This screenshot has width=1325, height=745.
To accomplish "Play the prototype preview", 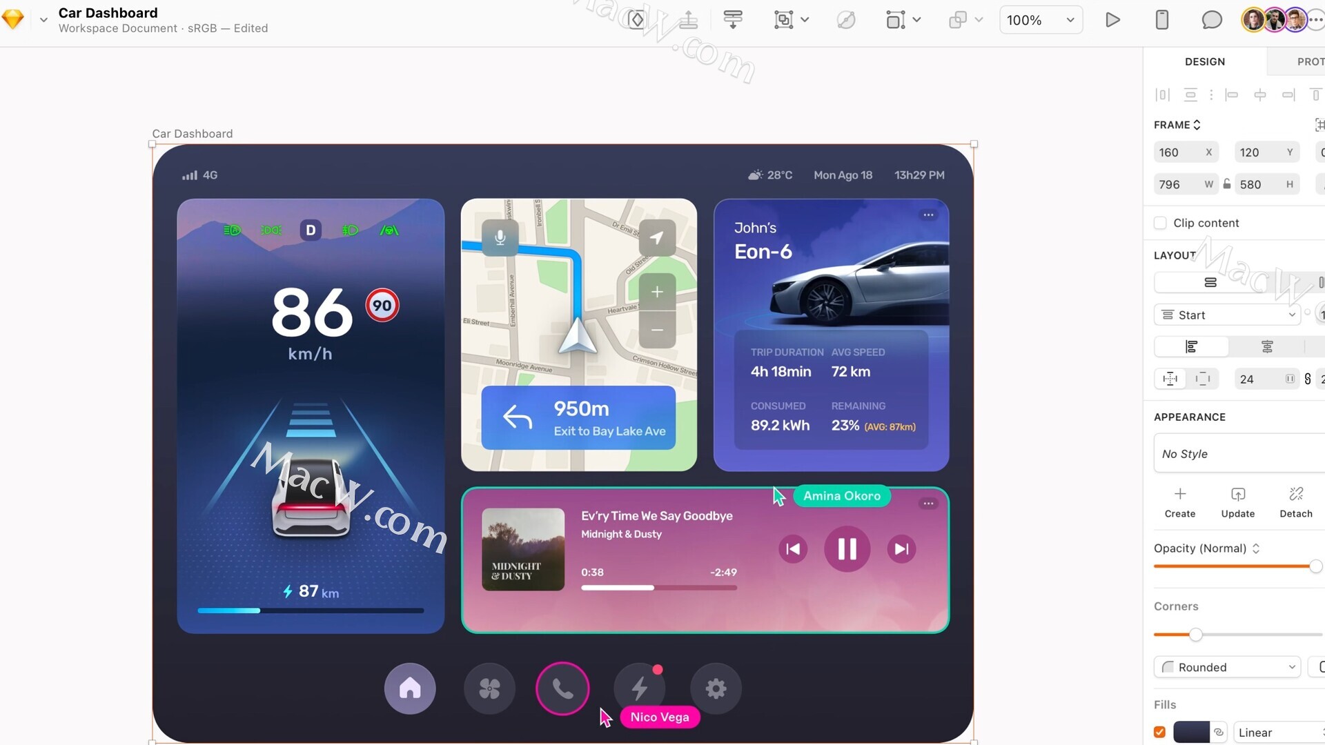I will coord(1112,20).
